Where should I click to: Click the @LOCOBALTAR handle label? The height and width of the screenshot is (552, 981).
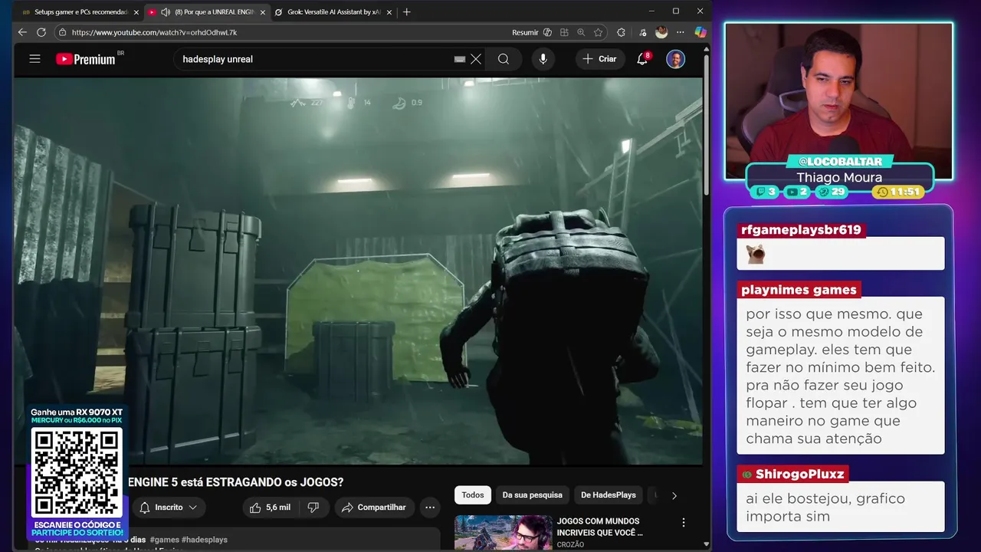[x=840, y=162]
